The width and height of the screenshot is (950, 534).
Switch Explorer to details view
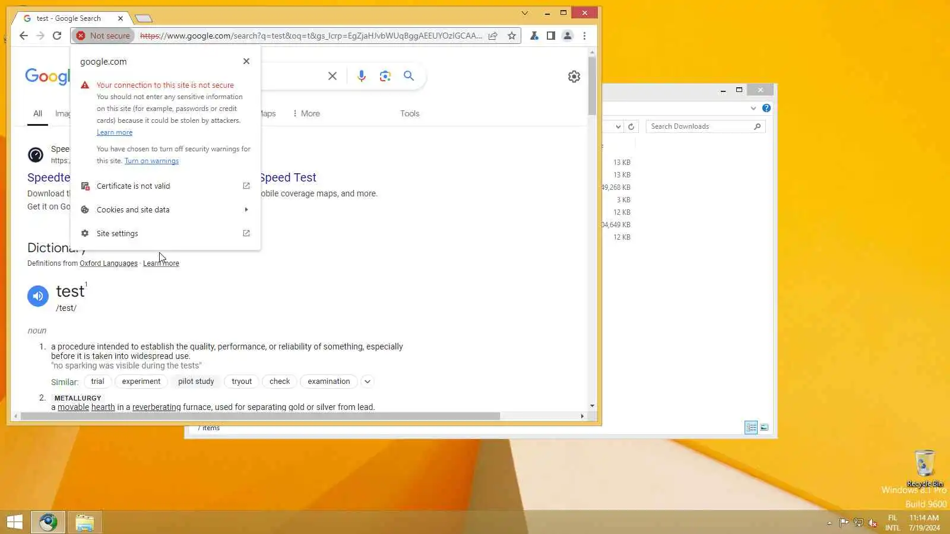(x=751, y=427)
